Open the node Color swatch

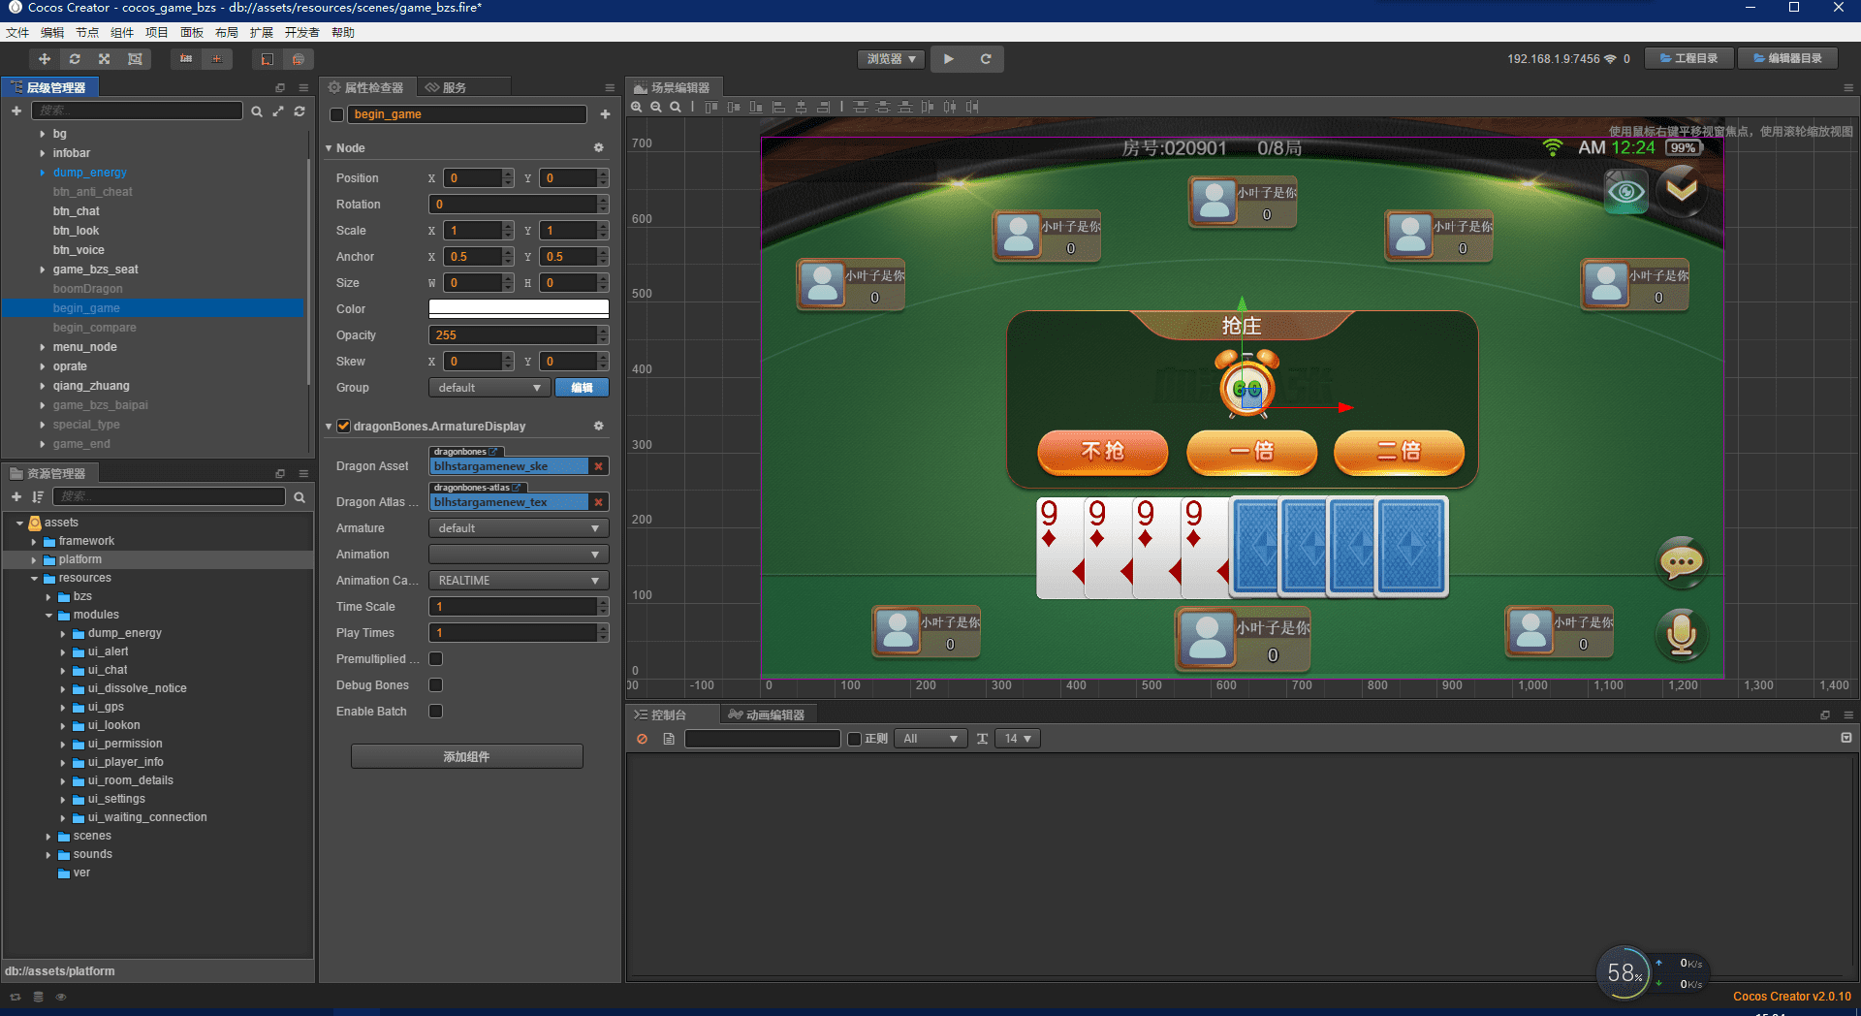click(519, 309)
